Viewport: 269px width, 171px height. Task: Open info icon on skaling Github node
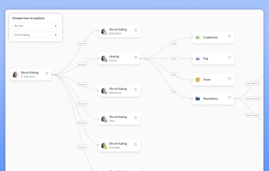[136, 57]
